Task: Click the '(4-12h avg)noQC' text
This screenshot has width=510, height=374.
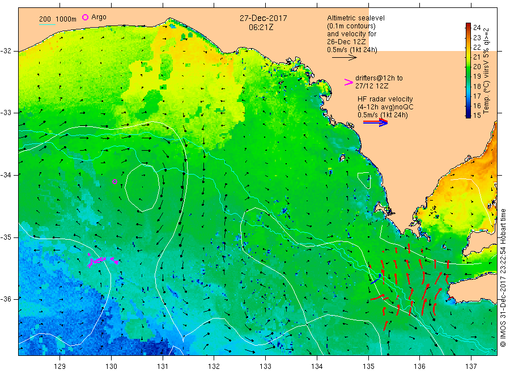Action: pos(385,107)
